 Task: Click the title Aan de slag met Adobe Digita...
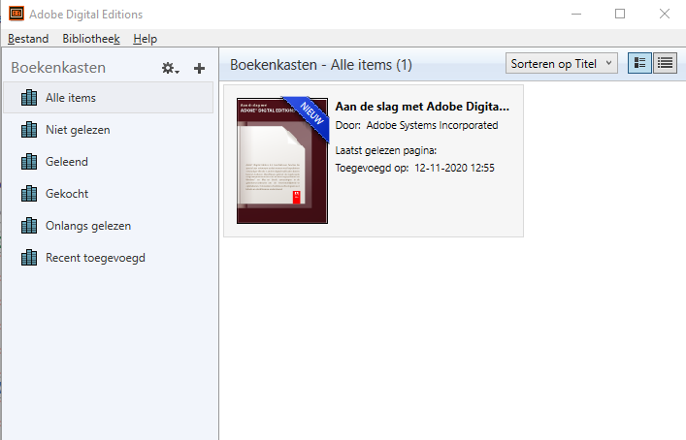click(x=422, y=107)
